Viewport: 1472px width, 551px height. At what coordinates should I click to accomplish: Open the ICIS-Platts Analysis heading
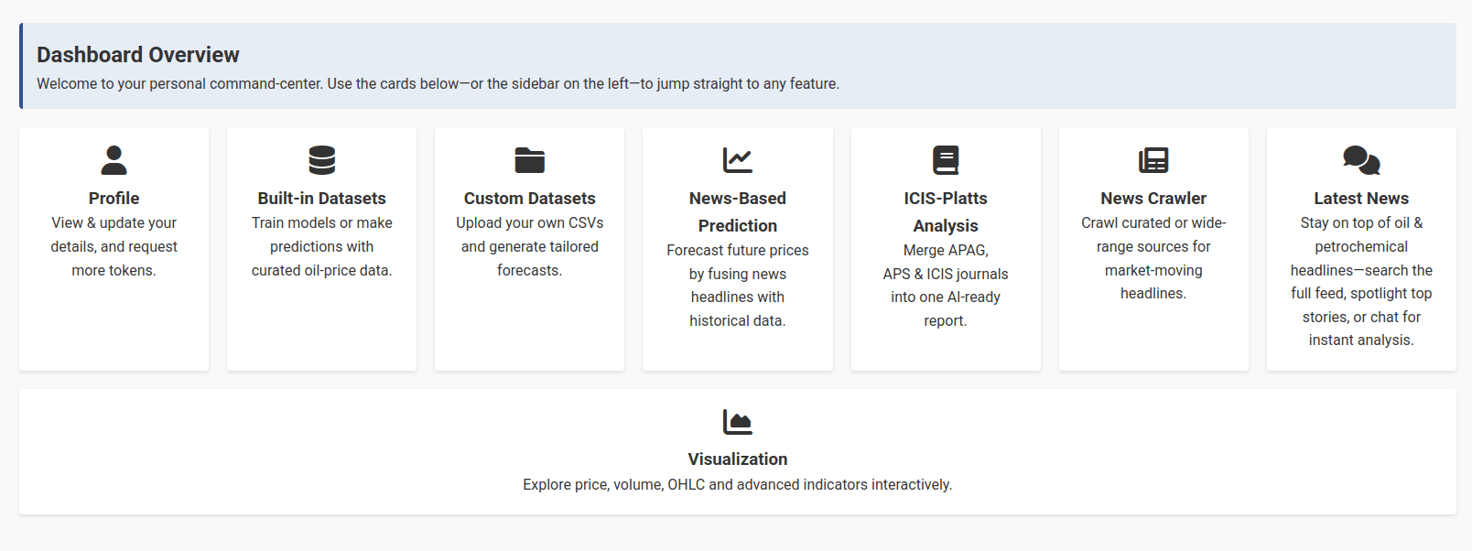click(946, 212)
